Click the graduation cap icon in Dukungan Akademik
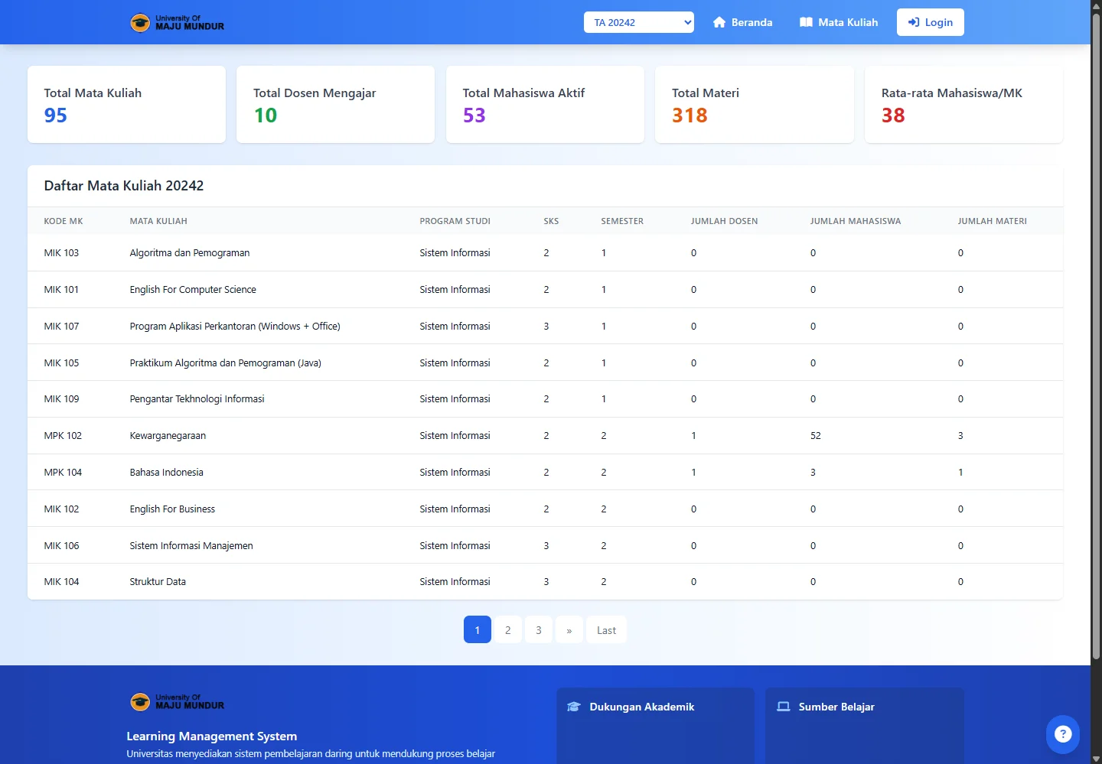Image resolution: width=1102 pixels, height=764 pixels. click(x=574, y=707)
